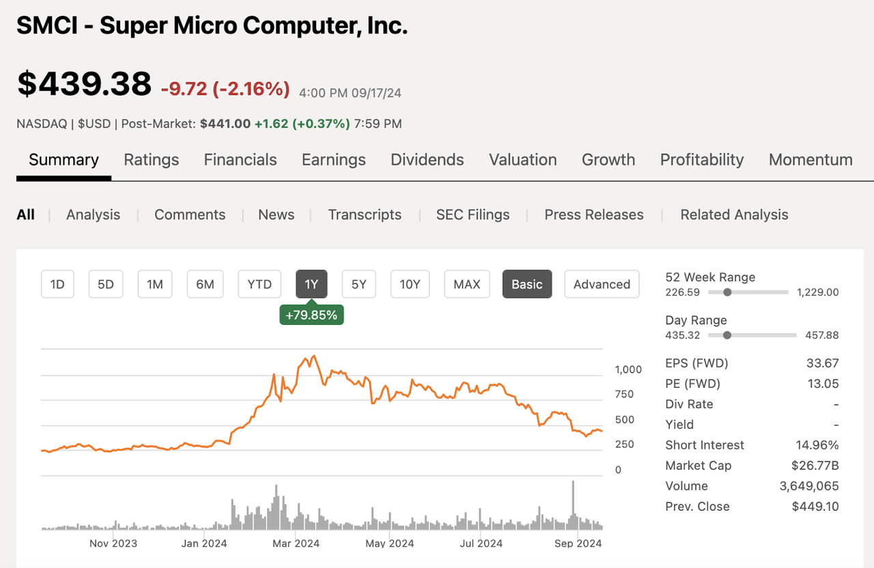
Task: Set chart range to YTD
Action: click(x=259, y=284)
